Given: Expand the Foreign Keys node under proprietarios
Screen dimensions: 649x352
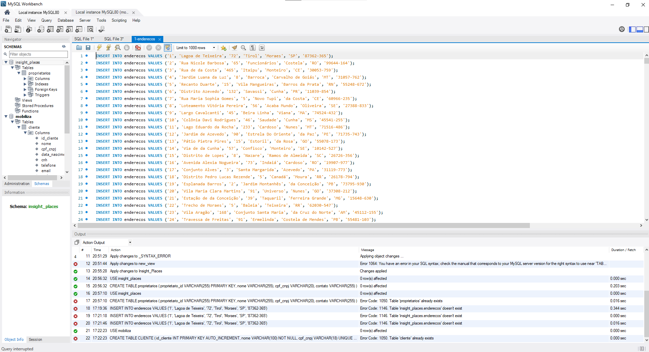Looking at the screenshot, I should 25,89.
